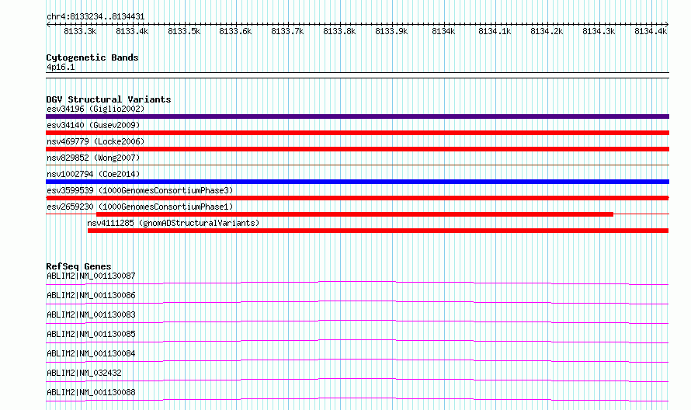Click esv3599539 (1000GenomesConsortiumPhase3) label
Viewport: 691px width, 410px height.
click(x=140, y=190)
